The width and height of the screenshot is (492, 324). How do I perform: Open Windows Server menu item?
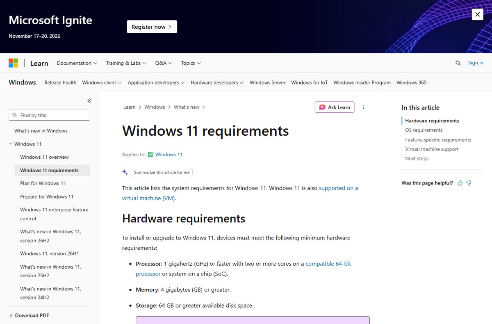click(267, 82)
